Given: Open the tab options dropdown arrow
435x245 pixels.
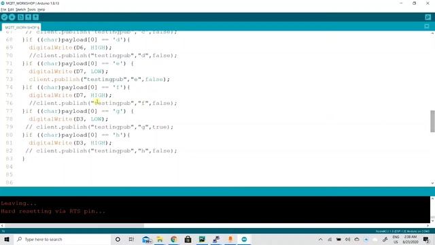Looking at the screenshot, I should [427, 27].
